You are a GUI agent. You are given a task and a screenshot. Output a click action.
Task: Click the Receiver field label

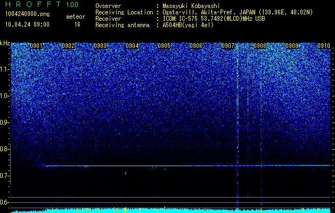coord(108,19)
